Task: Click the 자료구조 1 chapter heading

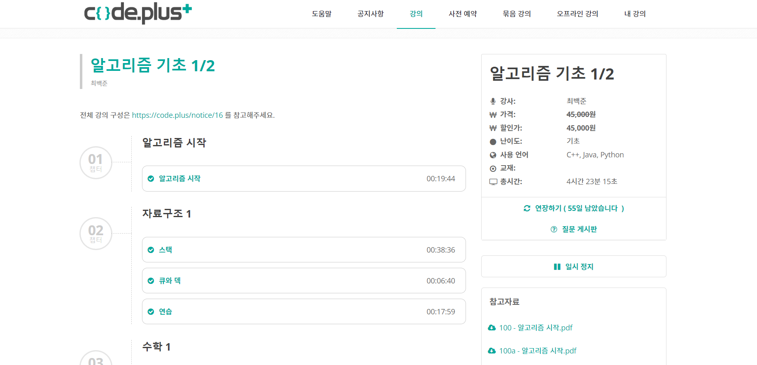Action: pyautogui.click(x=167, y=213)
